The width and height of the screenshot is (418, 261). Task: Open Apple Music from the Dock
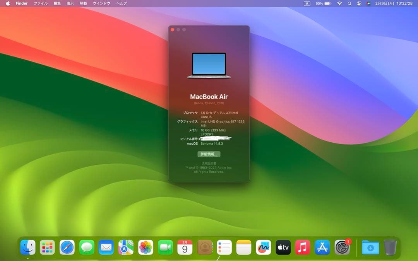click(303, 246)
